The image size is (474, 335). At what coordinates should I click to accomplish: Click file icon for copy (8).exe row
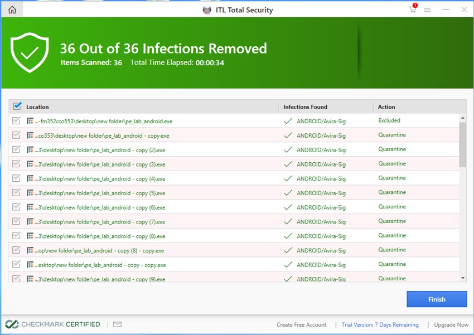pyautogui.click(x=30, y=236)
